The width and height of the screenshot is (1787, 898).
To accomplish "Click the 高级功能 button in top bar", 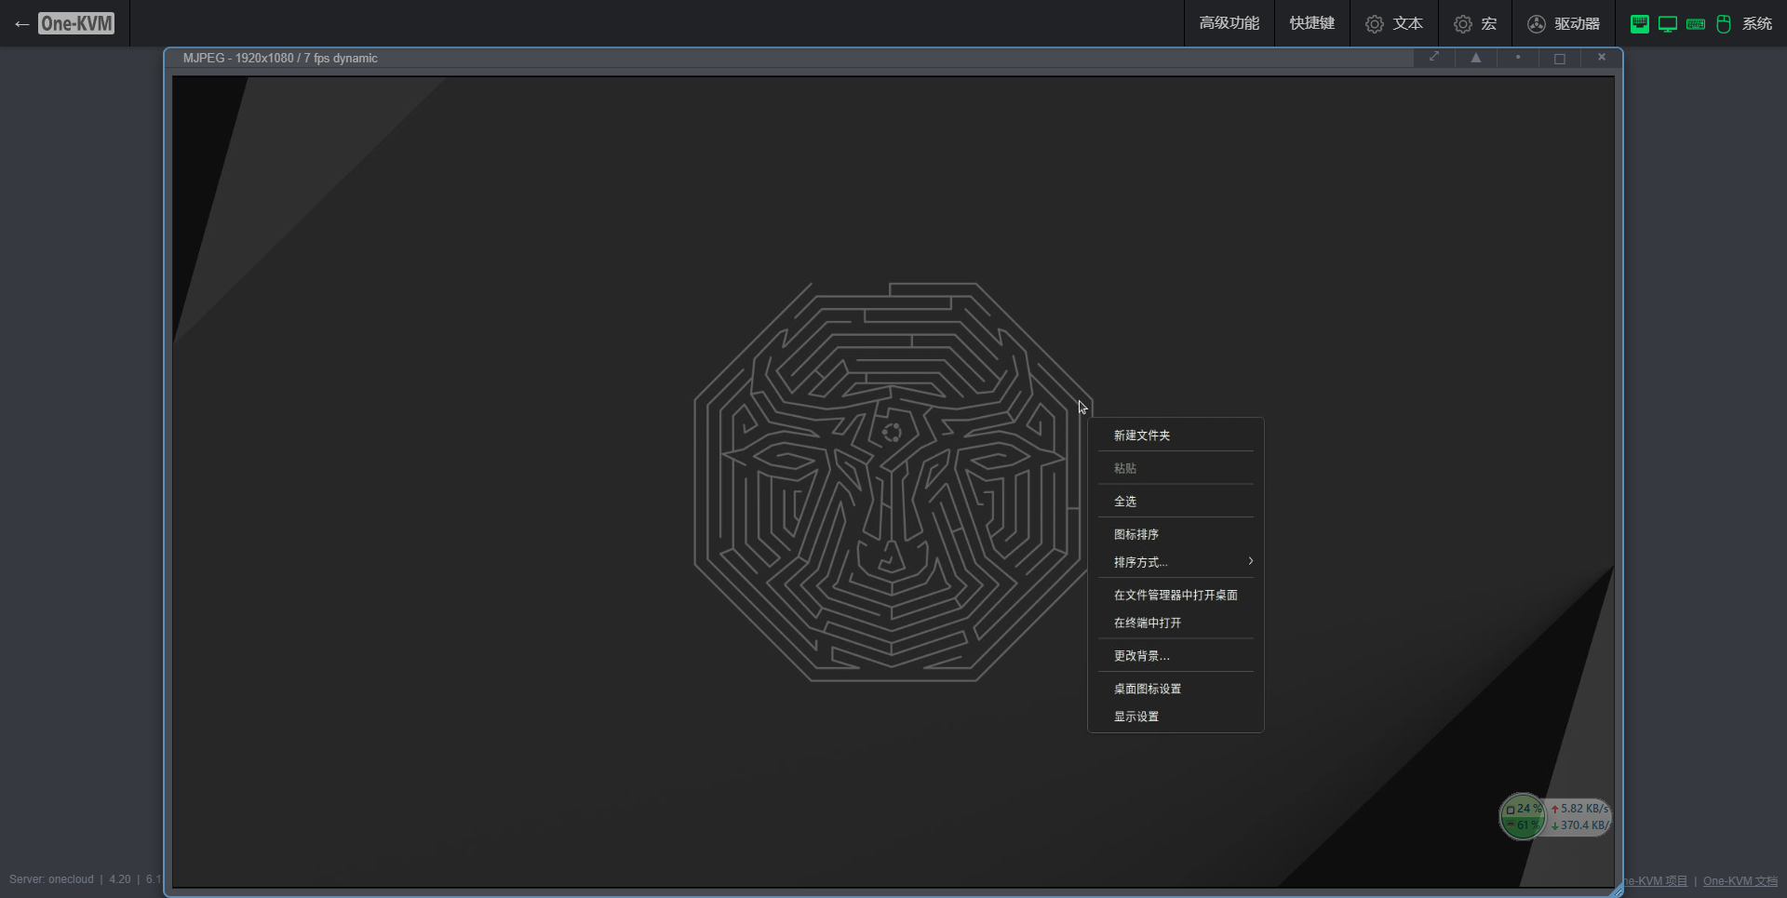I will (1229, 24).
